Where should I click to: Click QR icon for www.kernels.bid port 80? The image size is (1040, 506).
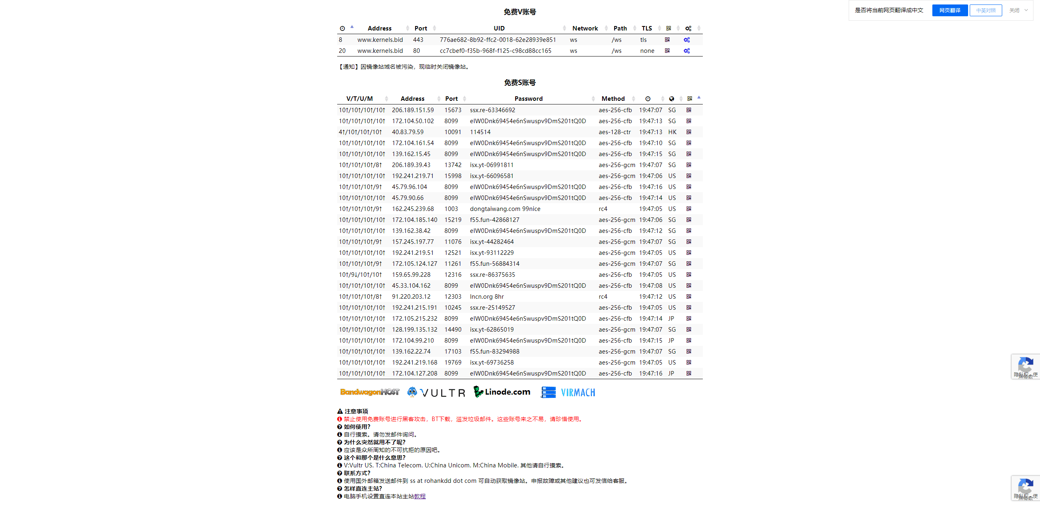point(667,51)
